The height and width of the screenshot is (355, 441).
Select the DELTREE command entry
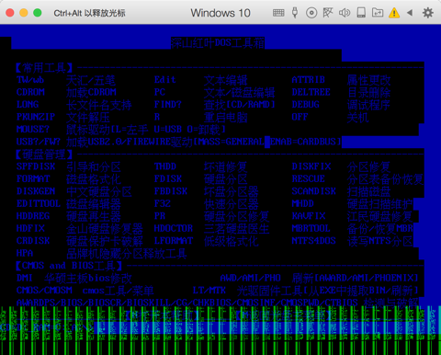(311, 92)
